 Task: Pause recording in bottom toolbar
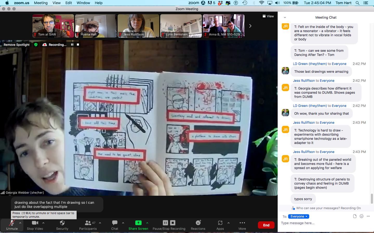coord(165,223)
